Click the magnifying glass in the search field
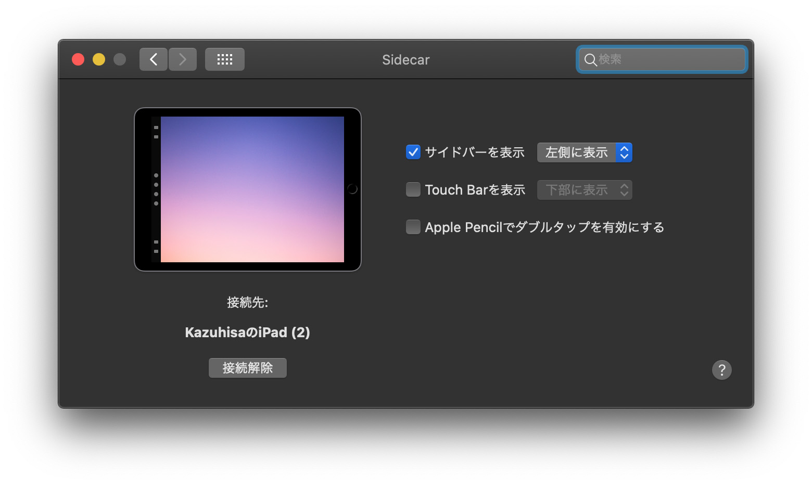The image size is (812, 485). [x=591, y=59]
